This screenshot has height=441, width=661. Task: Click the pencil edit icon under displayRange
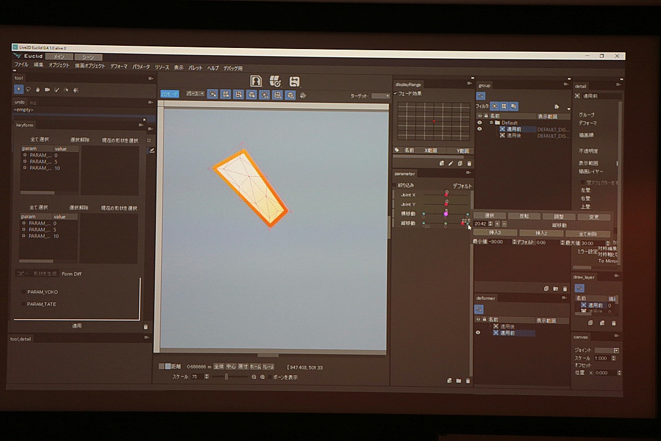451,163
